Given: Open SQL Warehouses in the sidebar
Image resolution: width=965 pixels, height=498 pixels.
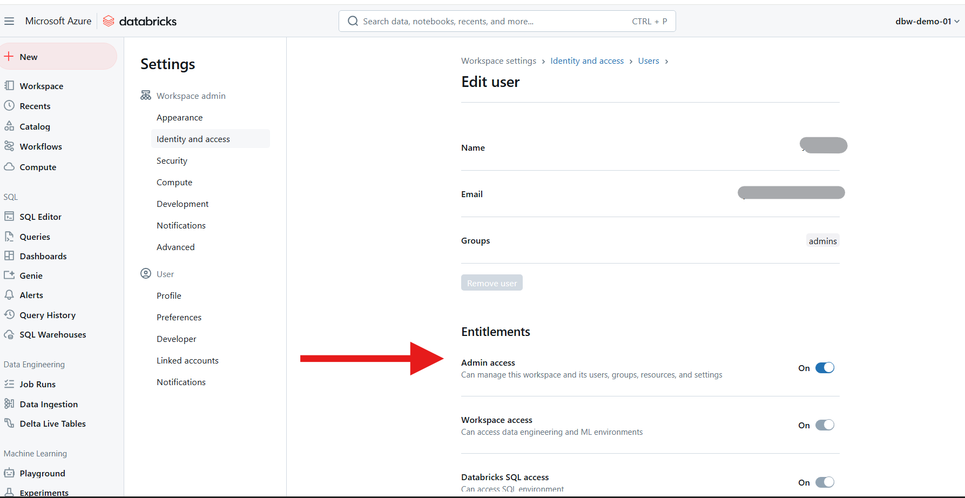Looking at the screenshot, I should (x=53, y=334).
